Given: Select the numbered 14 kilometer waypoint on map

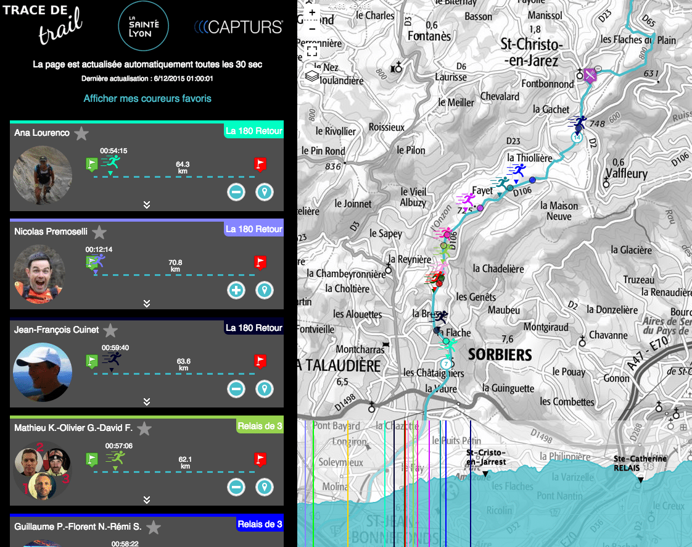Looking at the screenshot, I should pos(577,138).
